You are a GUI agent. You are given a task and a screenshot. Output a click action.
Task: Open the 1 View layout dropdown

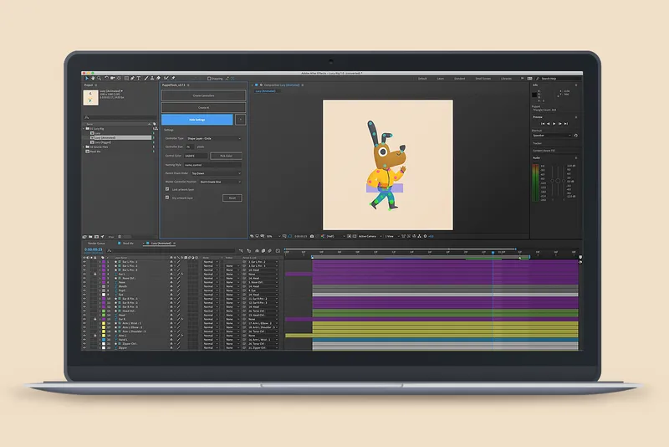point(392,236)
